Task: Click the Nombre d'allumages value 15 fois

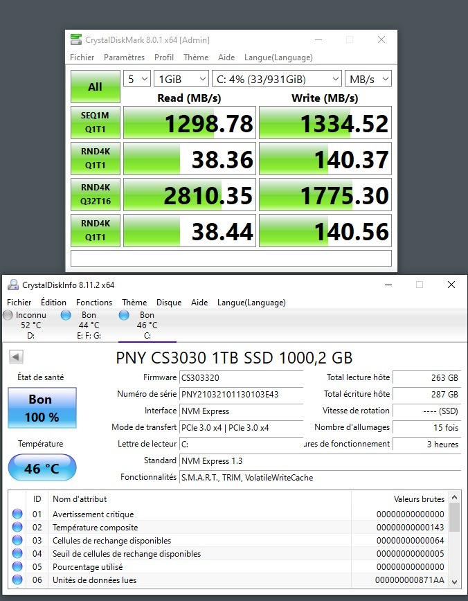Action: 427,427
